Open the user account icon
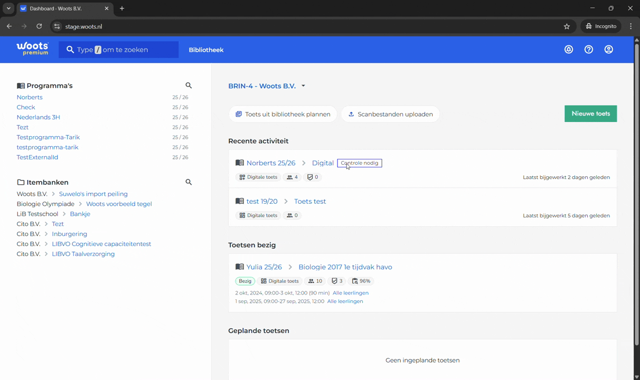This screenshot has height=380, width=640. pyautogui.click(x=609, y=50)
